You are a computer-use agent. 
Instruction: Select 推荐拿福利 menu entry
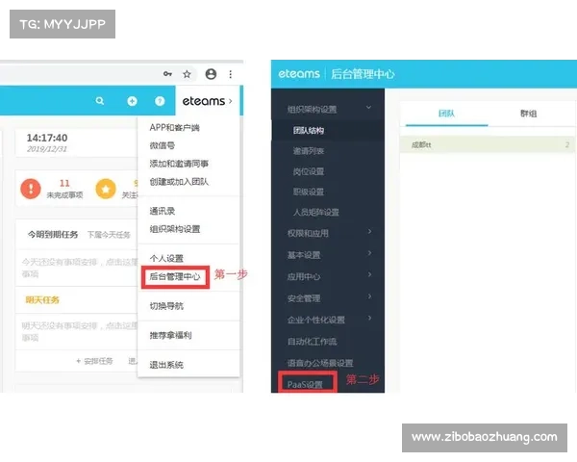point(171,335)
